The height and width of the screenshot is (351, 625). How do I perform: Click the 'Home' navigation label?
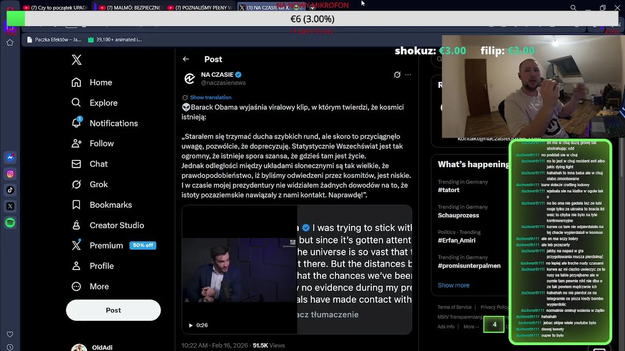point(101,82)
